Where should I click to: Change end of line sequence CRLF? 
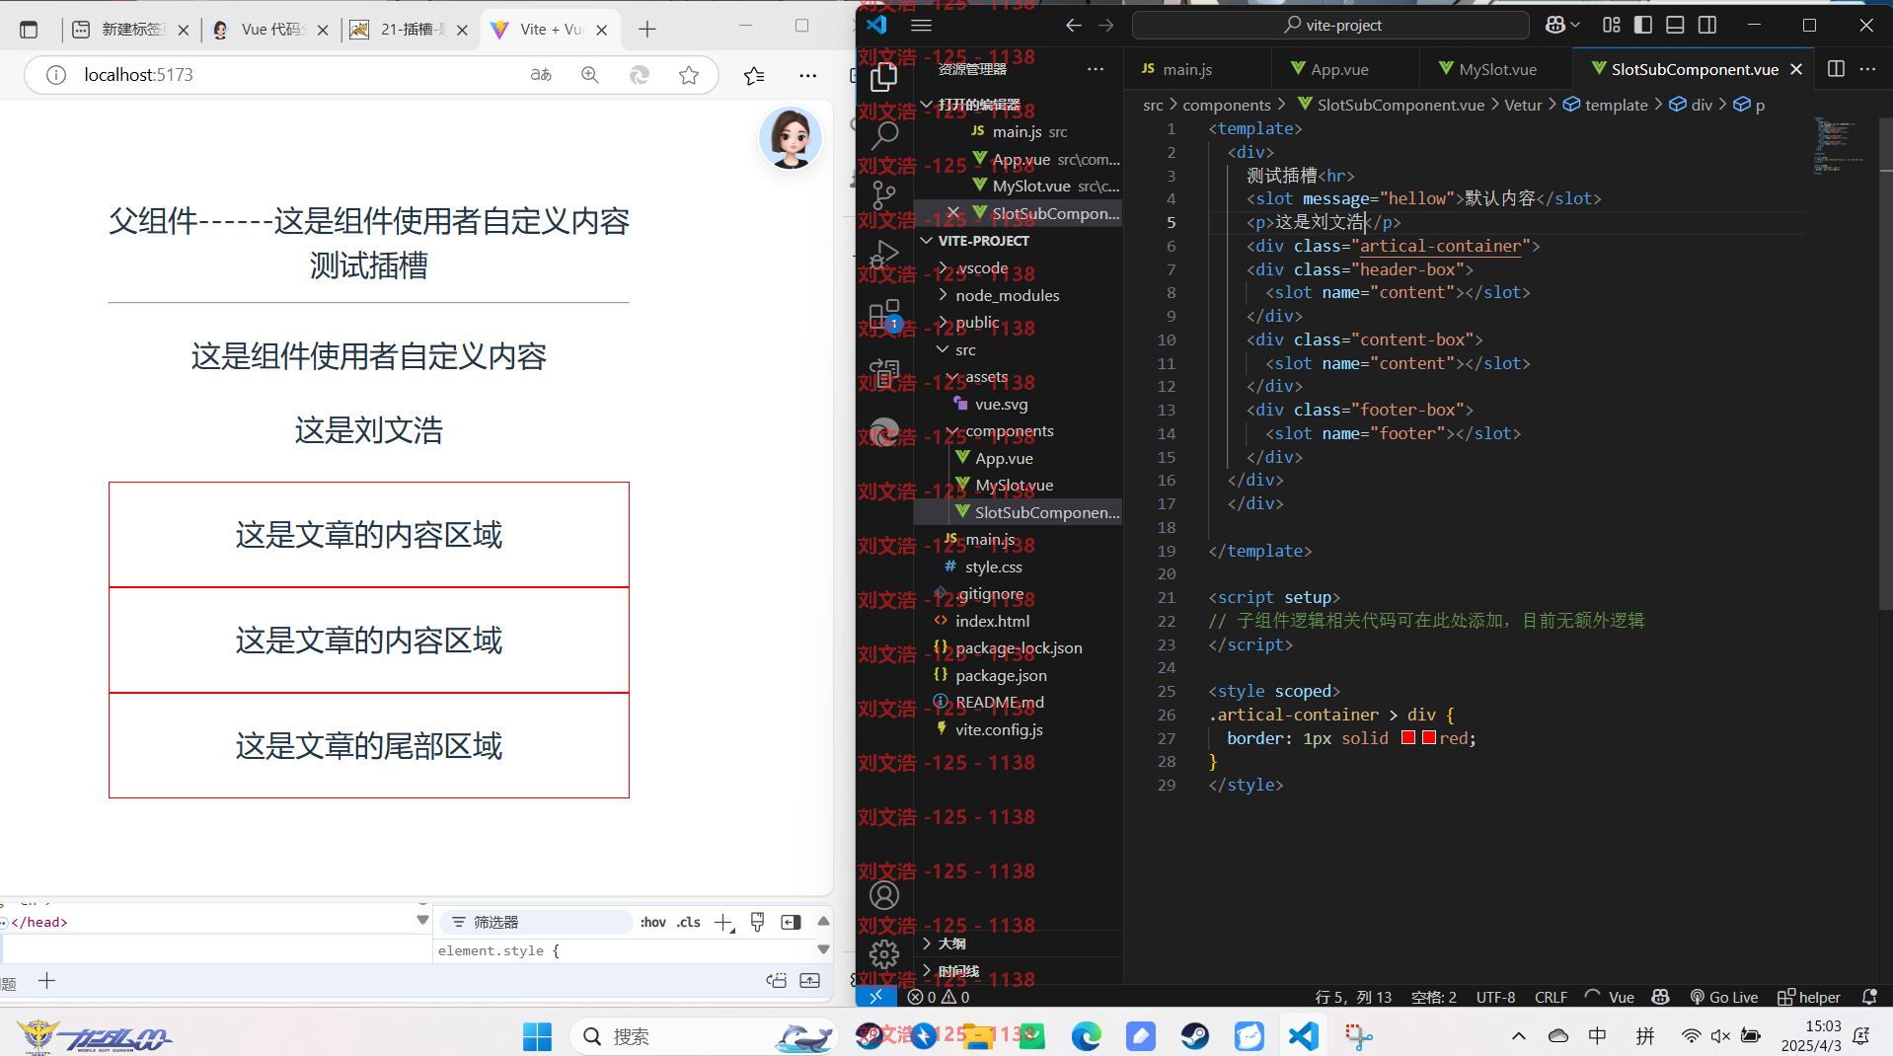tap(1551, 997)
